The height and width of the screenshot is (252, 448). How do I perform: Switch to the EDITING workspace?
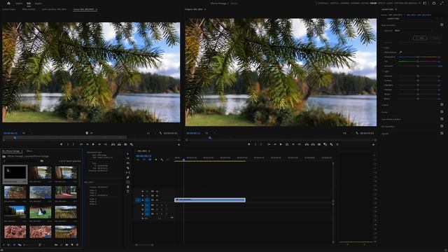(x=365, y=3)
